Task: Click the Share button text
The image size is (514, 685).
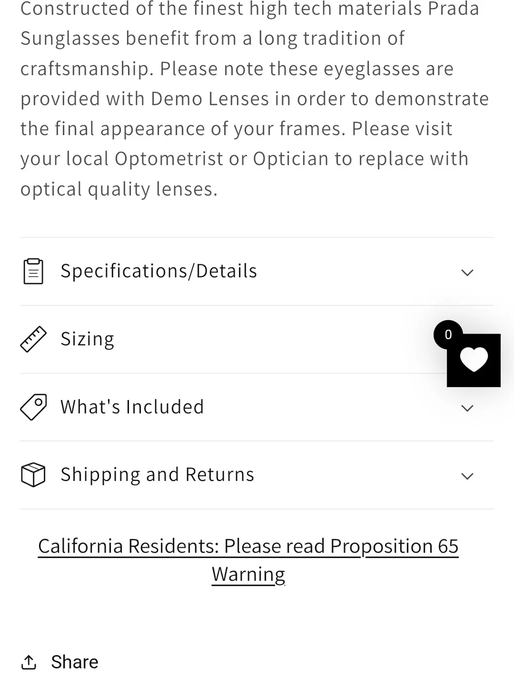Action: tap(75, 662)
